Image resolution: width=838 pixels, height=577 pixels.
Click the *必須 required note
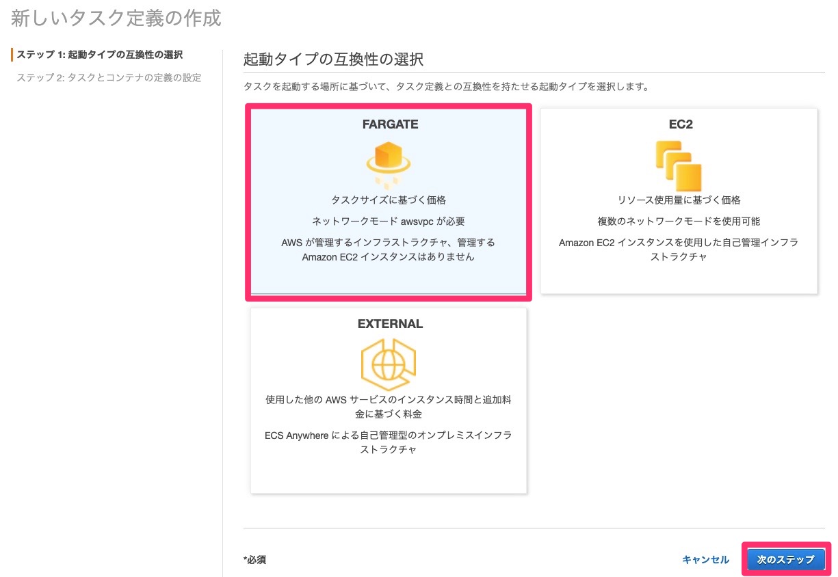pyautogui.click(x=256, y=560)
